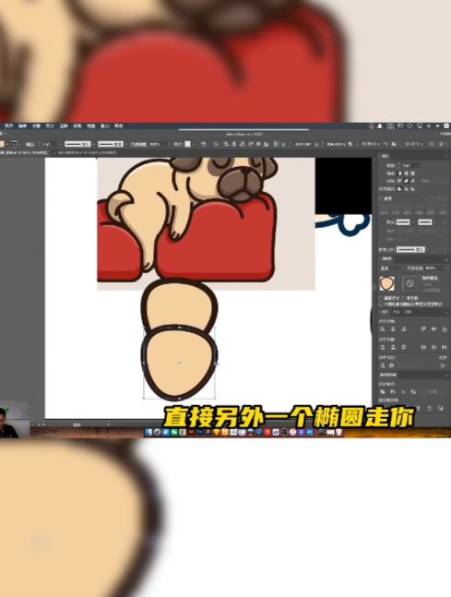Align stroke to center icon
The height and width of the screenshot is (597, 451).
[399, 189]
